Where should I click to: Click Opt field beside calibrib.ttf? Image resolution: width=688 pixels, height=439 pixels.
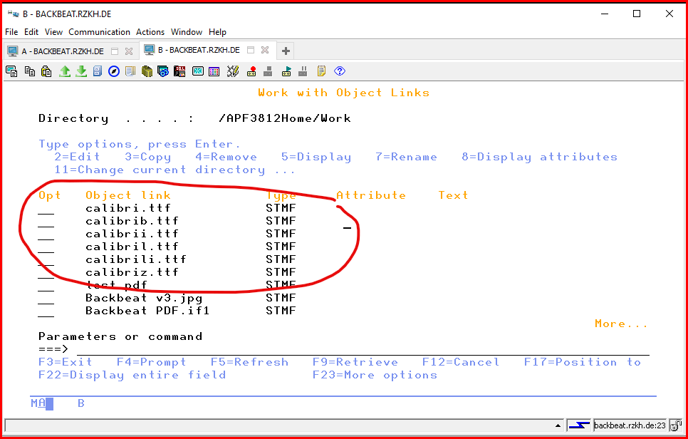[46, 221]
